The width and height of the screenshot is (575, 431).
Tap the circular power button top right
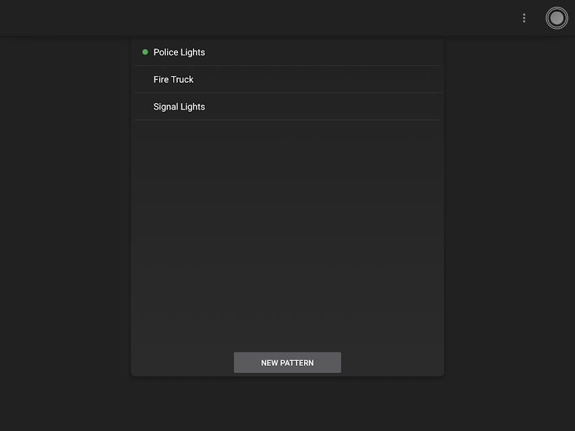[557, 18]
